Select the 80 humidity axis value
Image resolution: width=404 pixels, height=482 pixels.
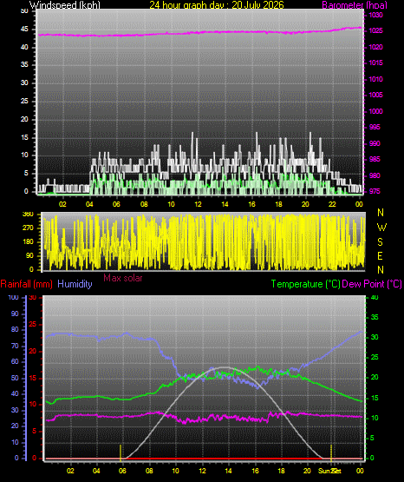tap(15, 329)
